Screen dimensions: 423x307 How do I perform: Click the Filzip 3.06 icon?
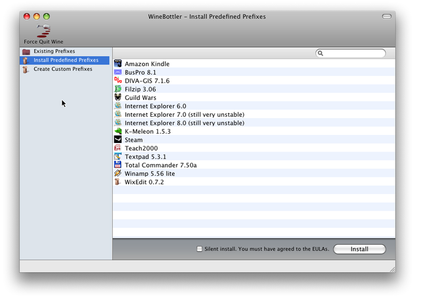click(x=118, y=89)
